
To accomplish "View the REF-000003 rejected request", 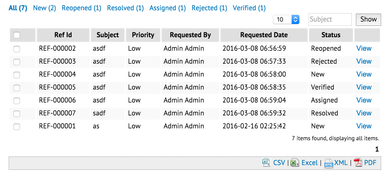I will click(364, 61).
